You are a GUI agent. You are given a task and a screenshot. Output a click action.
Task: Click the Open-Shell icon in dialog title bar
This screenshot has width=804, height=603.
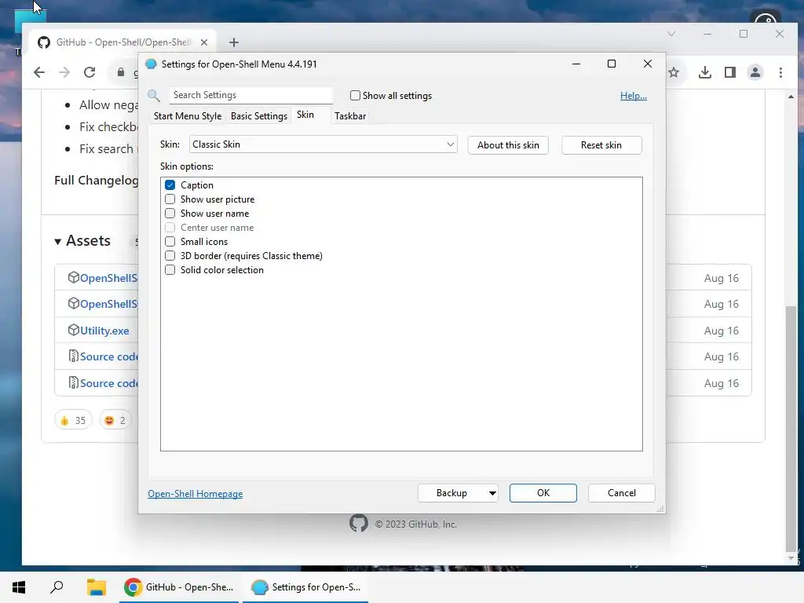click(151, 64)
